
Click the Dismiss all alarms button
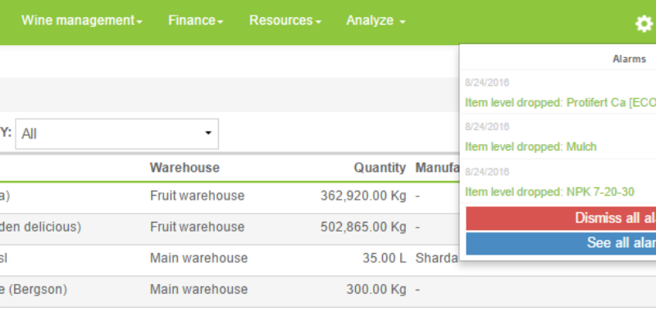pyautogui.click(x=561, y=218)
